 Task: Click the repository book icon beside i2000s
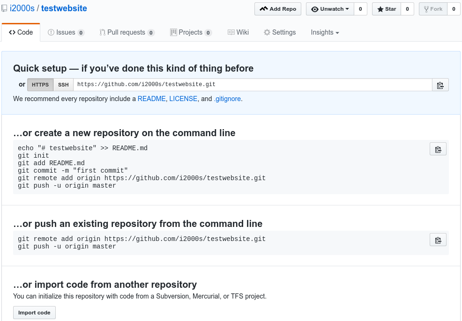[x=4, y=8]
